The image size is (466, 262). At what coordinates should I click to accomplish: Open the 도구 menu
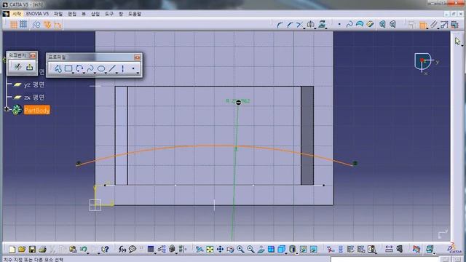tap(108, 14)
